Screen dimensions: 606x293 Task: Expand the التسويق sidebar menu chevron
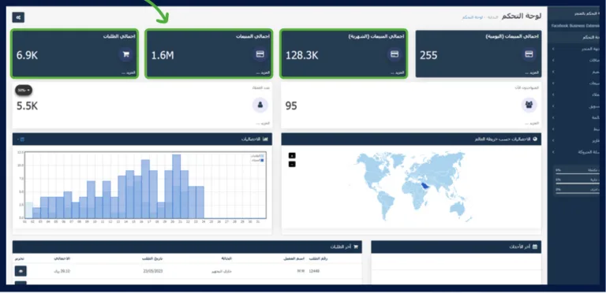click(553, 106)
